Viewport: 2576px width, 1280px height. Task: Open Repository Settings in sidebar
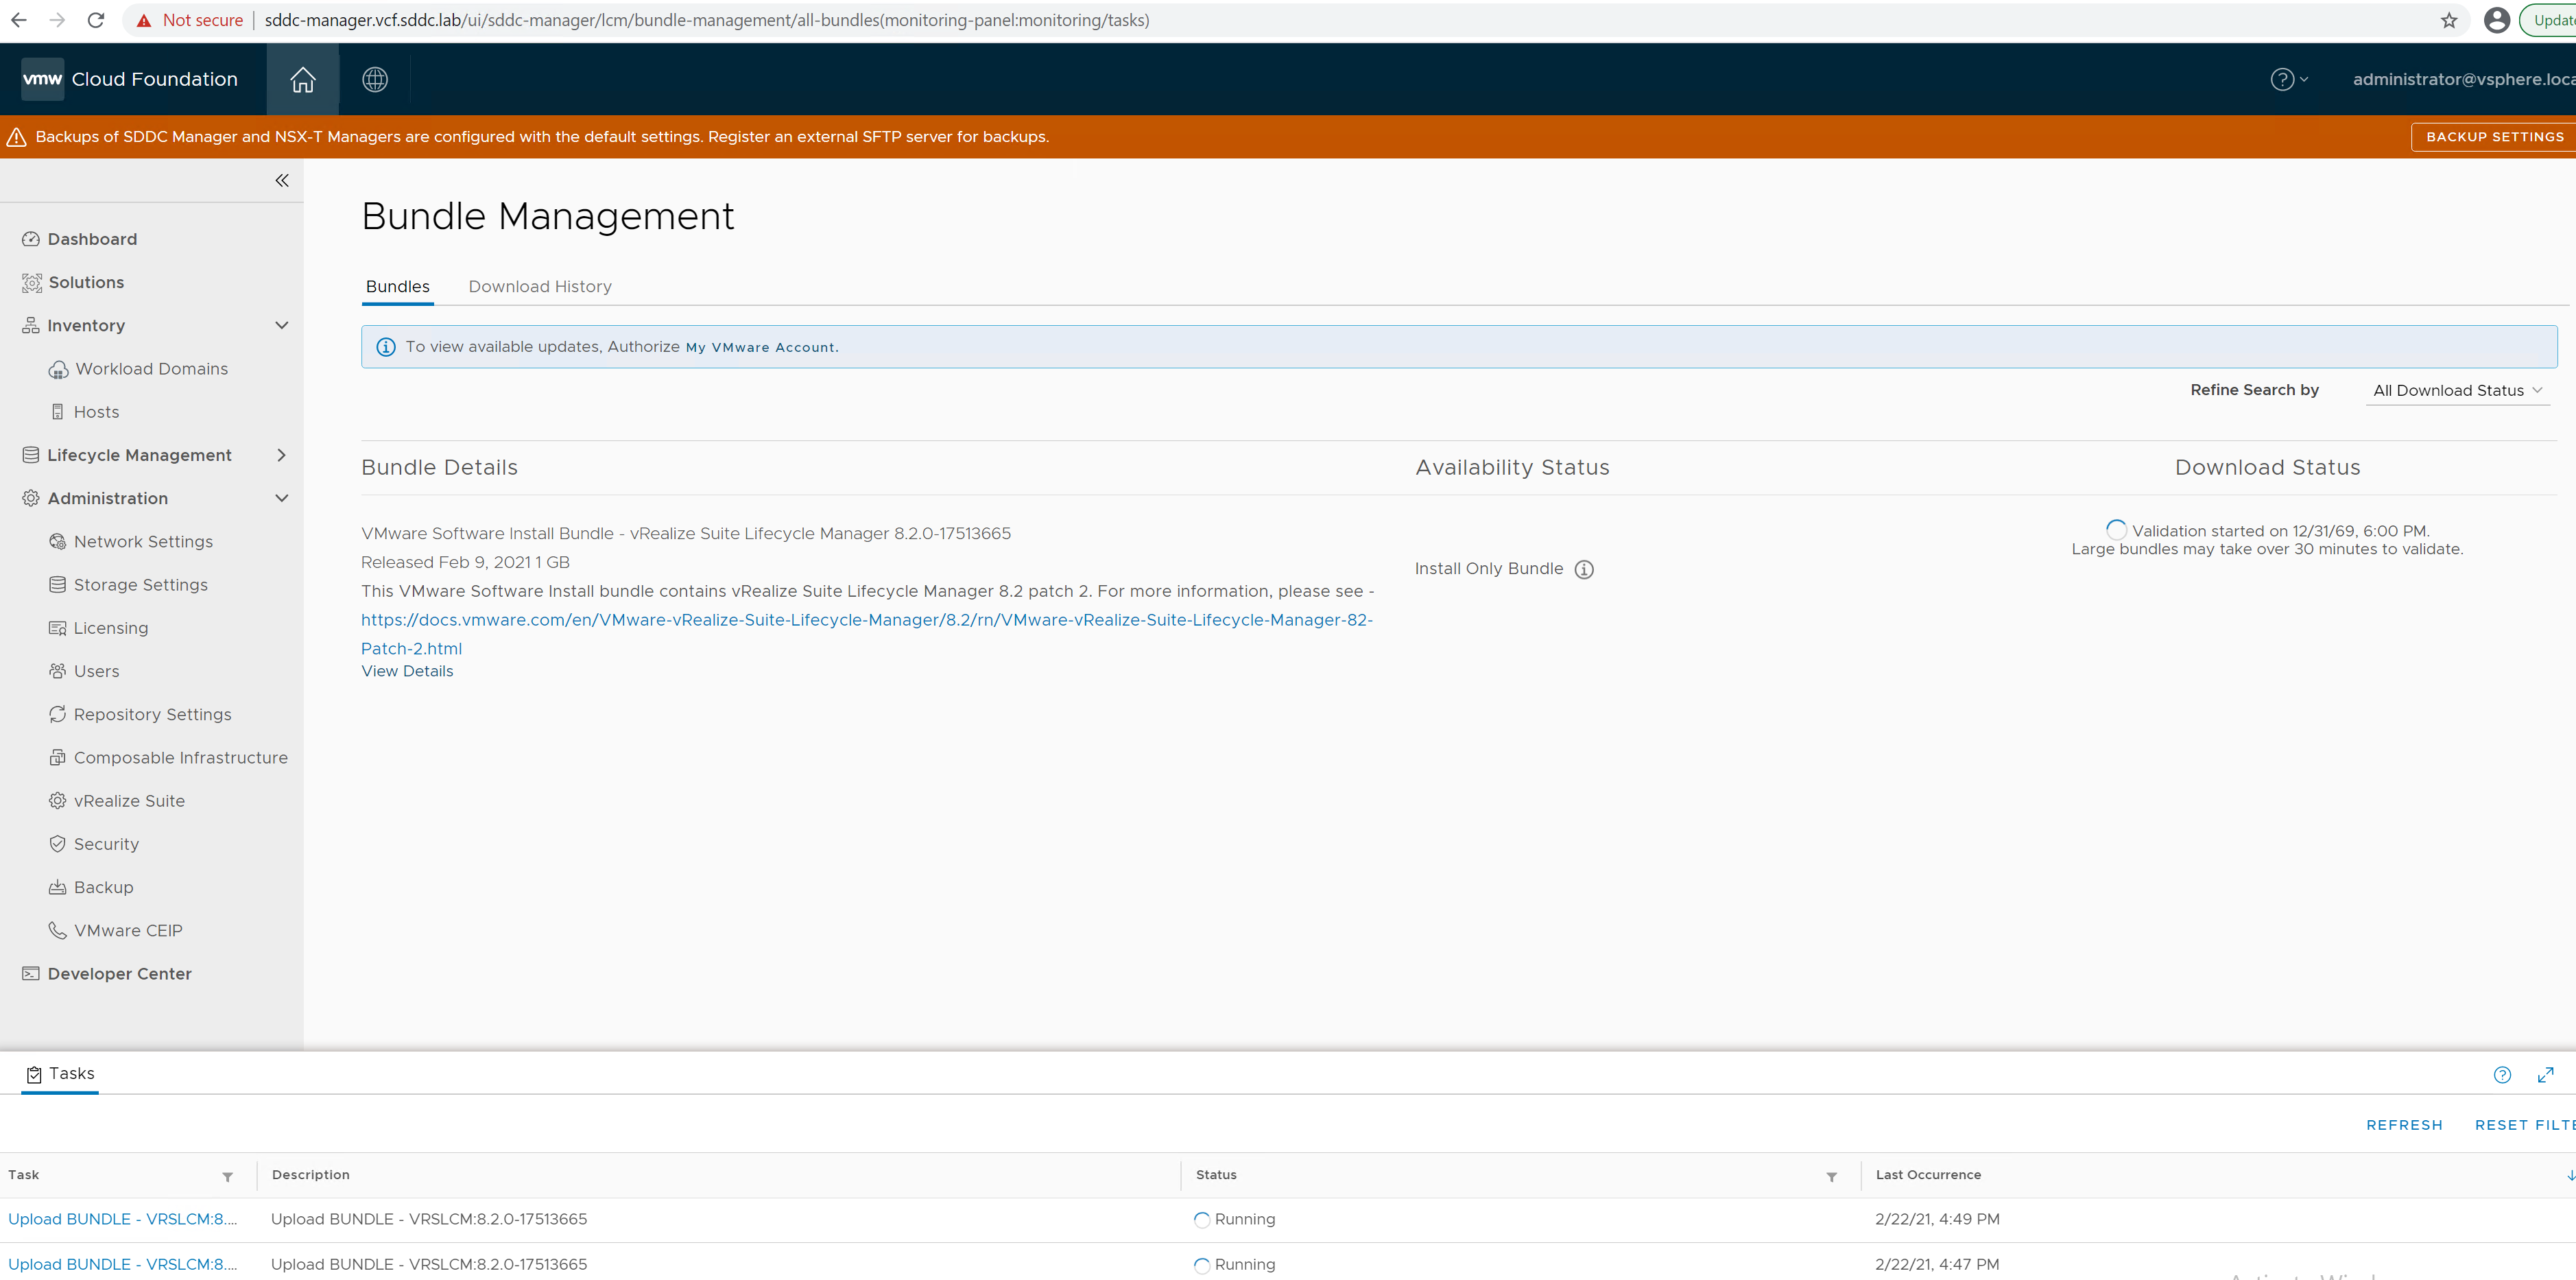(x=152, y=714)
